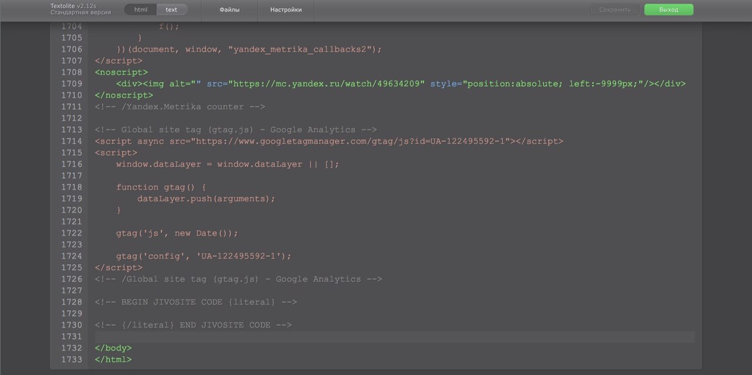The height and width of the screenshot is (375, 752).
Task: Open the Файлы menu
Action: (230, 10)
